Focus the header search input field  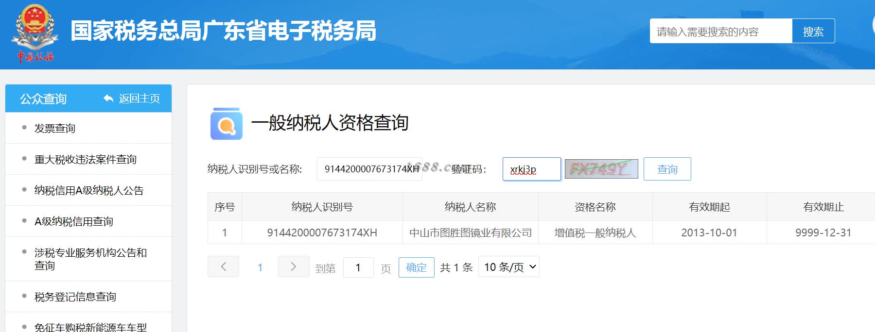(x=721, y=32)
